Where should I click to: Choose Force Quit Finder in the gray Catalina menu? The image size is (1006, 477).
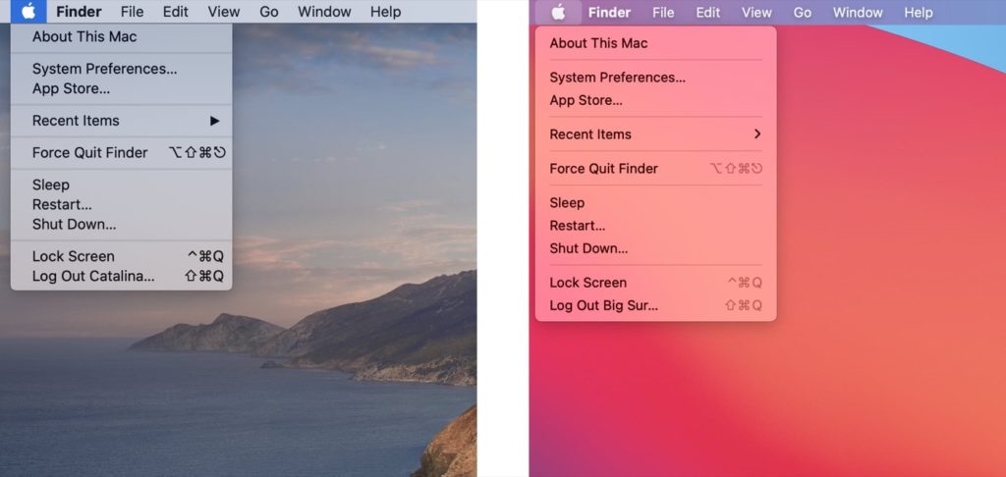coord(89,152)
